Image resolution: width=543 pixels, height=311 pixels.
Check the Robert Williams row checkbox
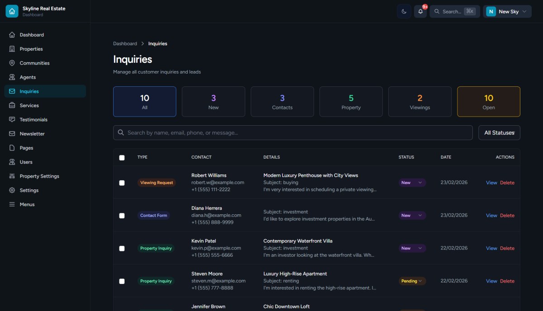pos(122,183)
